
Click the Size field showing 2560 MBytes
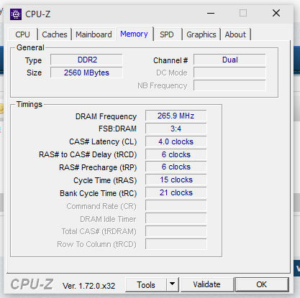tap(86, 73)
